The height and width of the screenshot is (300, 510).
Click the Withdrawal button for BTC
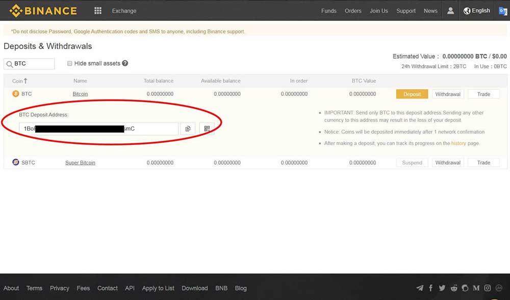pyautogui.click(x=448, y=94)
